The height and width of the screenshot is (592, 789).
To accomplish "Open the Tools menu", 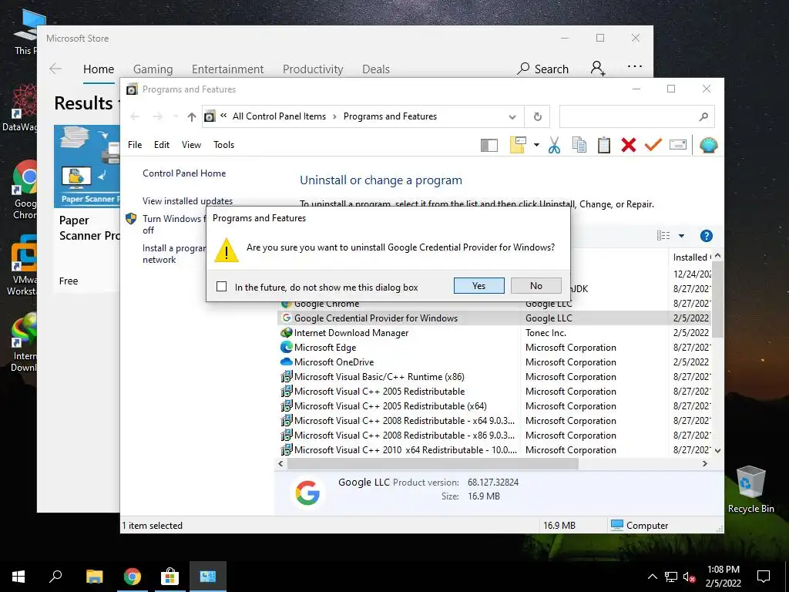I will pos(224,144).
